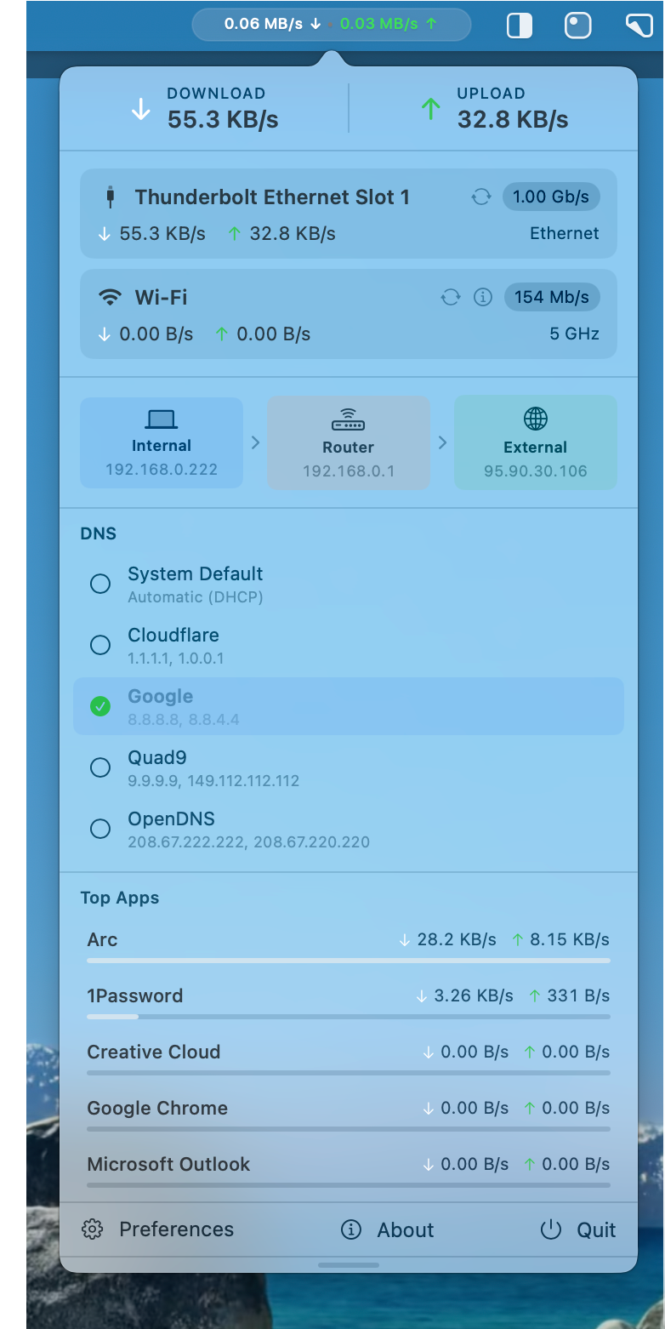665x1329 pixels.
Task: Click the checked Google DNS radio button
Action: (100, 706)
